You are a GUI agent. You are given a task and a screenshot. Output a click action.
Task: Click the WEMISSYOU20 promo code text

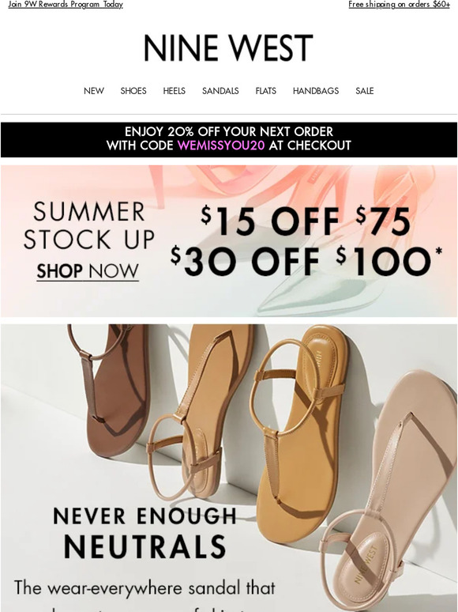221,145
